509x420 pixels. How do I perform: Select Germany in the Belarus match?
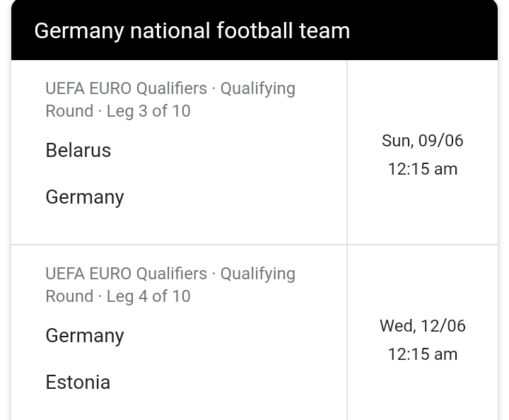pyautogui.click(x=85, y=197)
